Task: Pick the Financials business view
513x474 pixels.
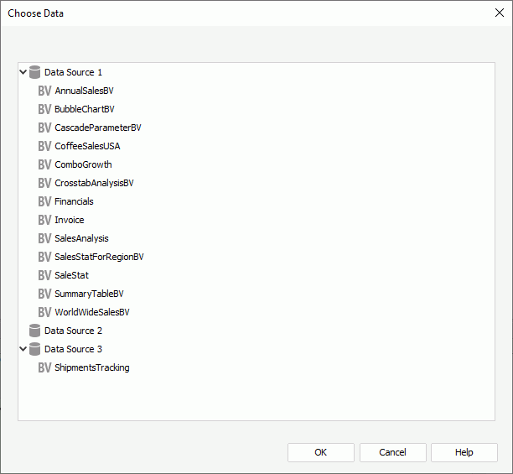Action: point(74,201)
